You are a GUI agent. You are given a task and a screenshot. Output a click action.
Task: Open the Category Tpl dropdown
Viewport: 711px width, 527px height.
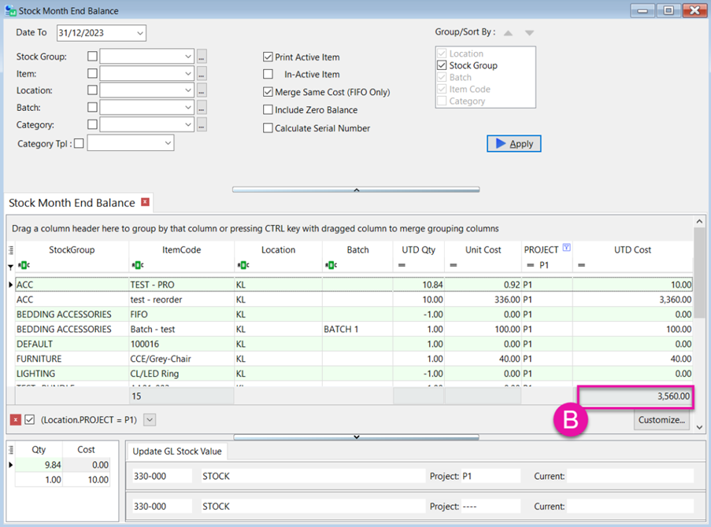tap(168, 144)
